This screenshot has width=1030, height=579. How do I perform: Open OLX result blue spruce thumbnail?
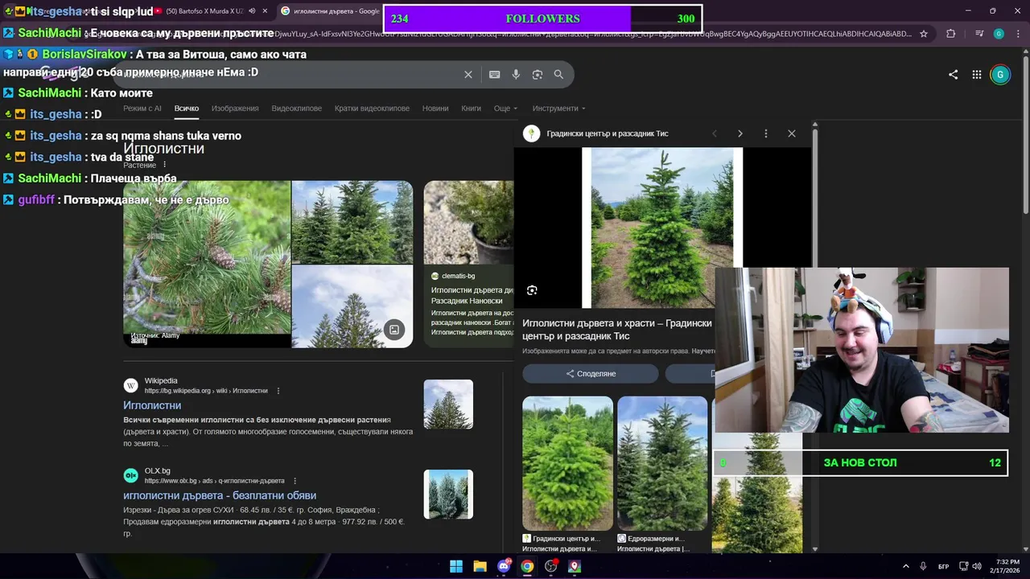coord(448,494)
